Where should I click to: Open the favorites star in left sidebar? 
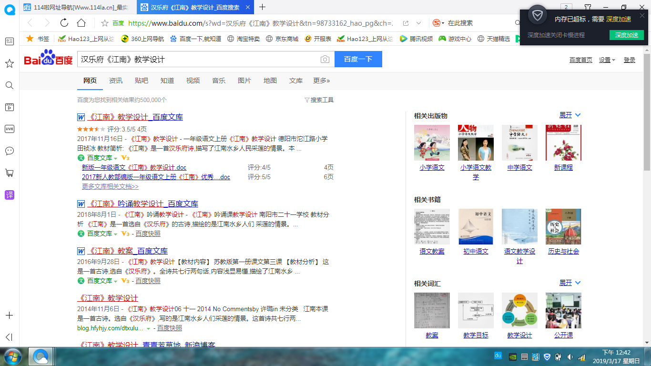coord(9,63)
